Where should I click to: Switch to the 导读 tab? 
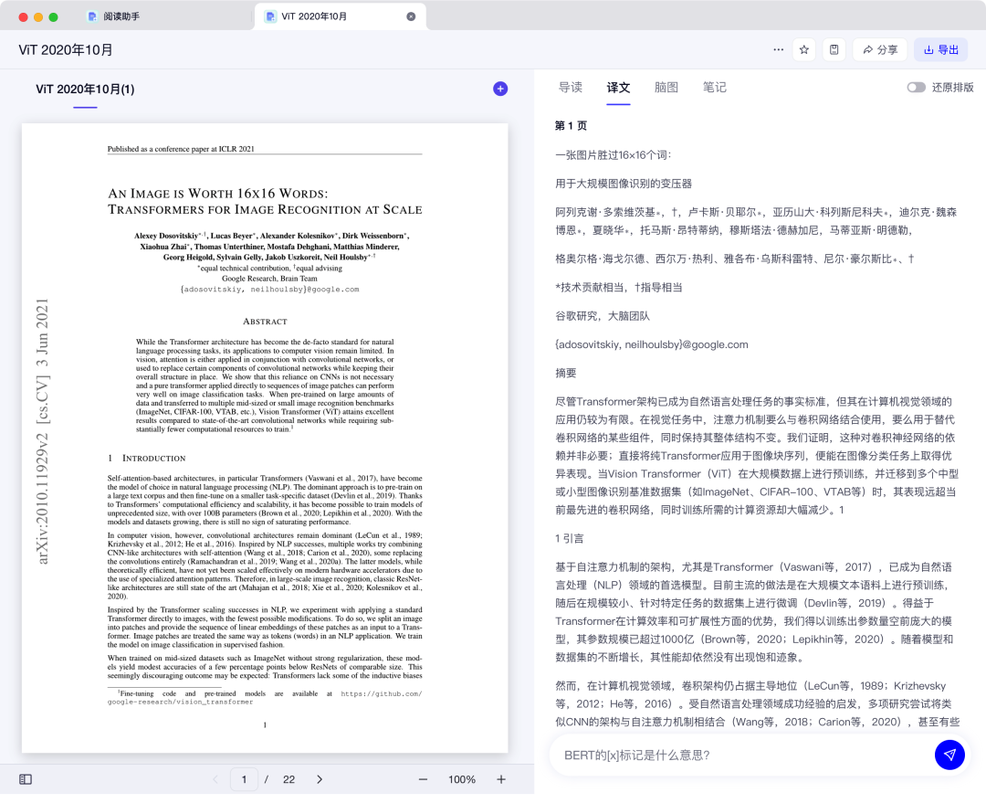(x=571, y=88)
